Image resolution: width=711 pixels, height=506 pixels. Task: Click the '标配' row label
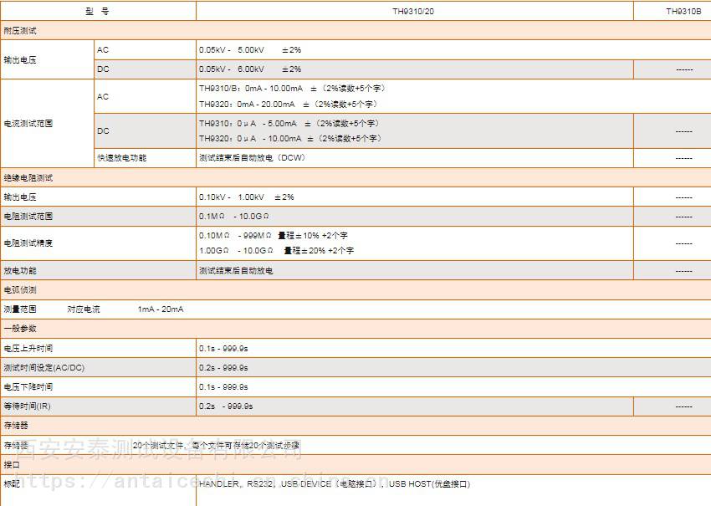coord(12,483)
